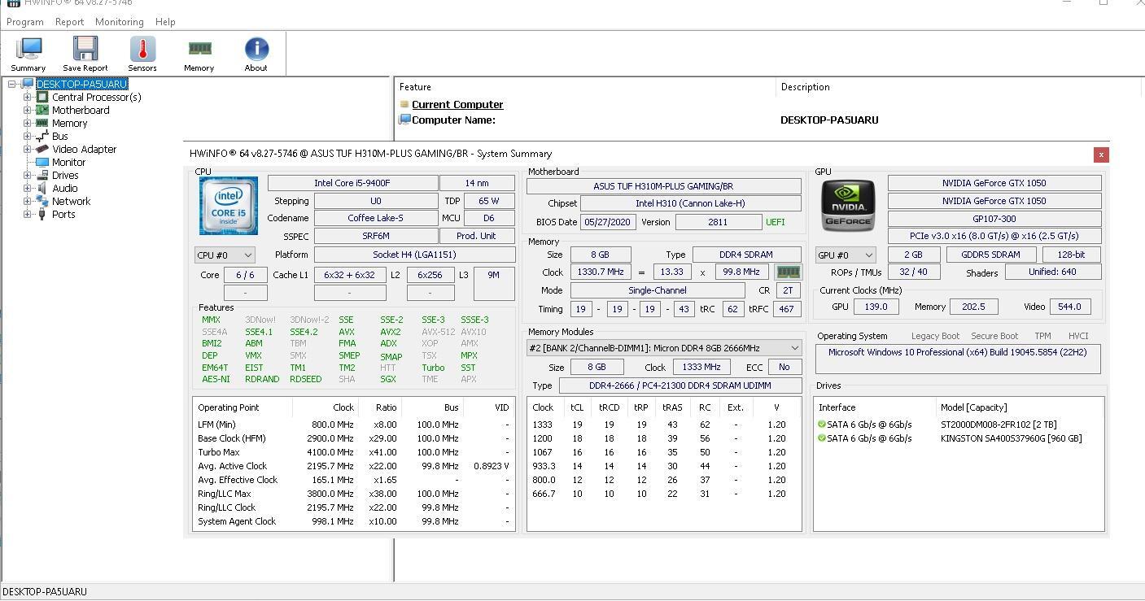The width and height of the screenshot is (1145, 601).
Task: Click the Memory tree node icon
Action: tap(42, 123)
